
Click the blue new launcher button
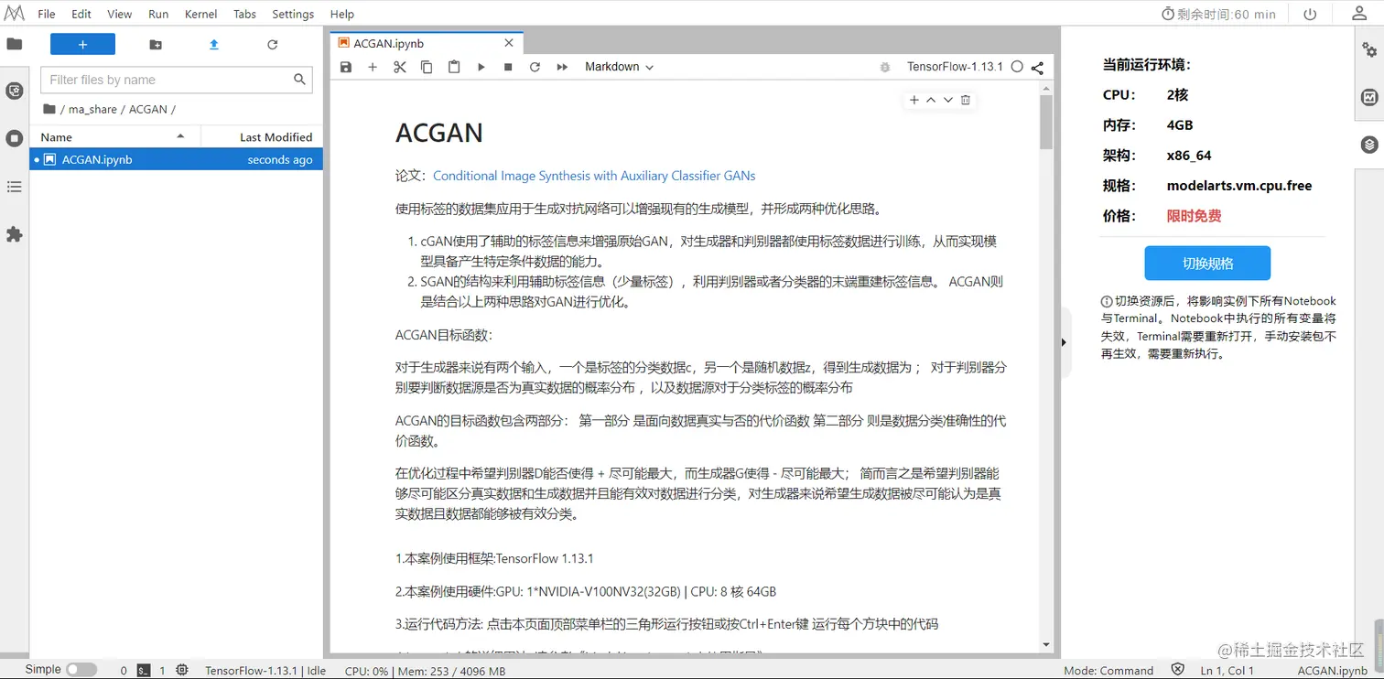(x=82, y=44)
